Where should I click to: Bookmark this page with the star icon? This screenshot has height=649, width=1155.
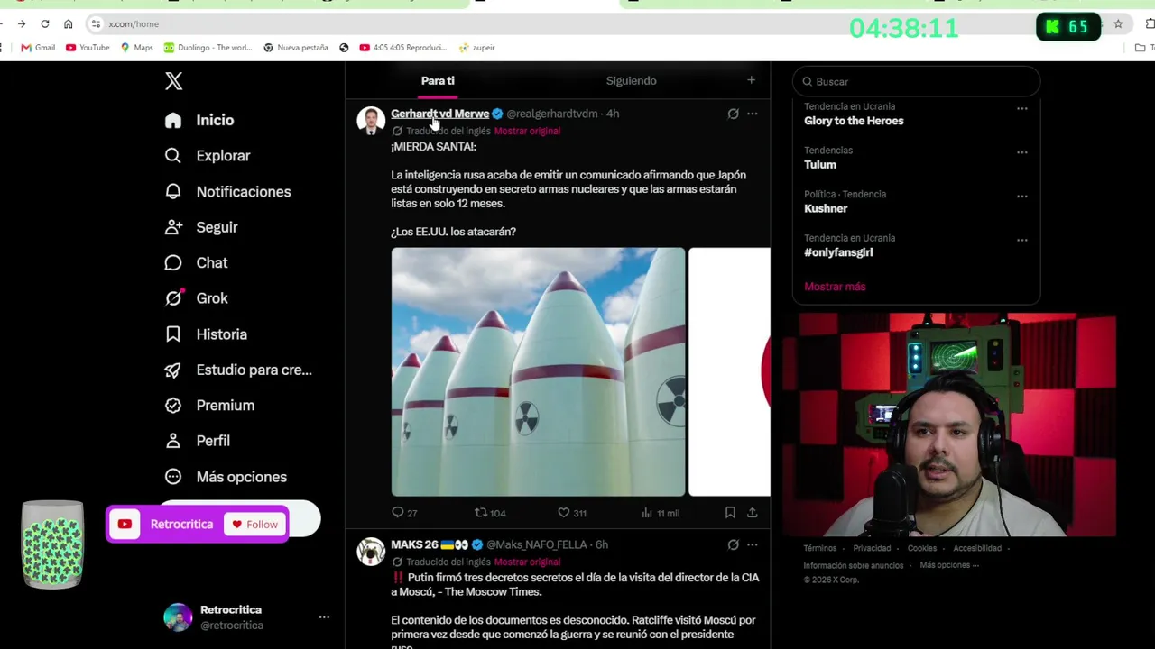tap(1118, 24)
